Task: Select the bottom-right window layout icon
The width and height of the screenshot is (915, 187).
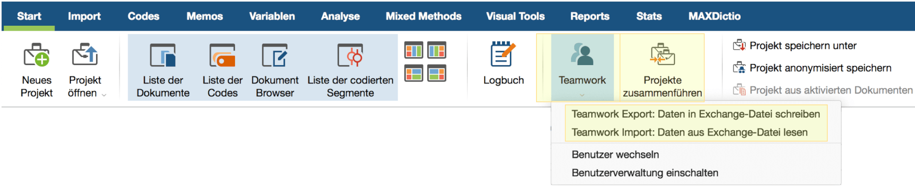Action: click(437, 73)
